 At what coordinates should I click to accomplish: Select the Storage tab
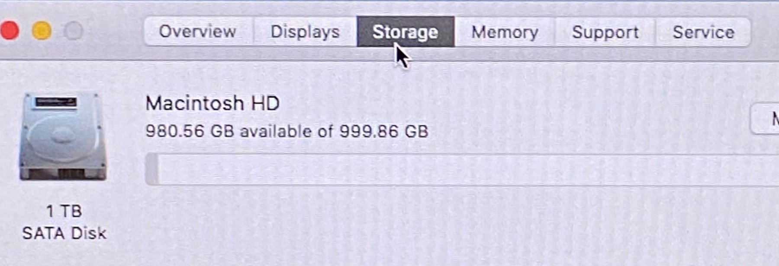coord(406,32)
